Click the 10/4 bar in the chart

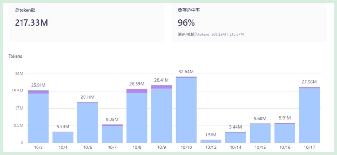63,137
